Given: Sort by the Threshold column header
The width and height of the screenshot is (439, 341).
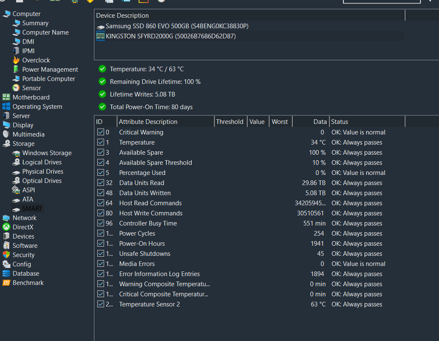Looking at the screenshot, I should (231, 122).
